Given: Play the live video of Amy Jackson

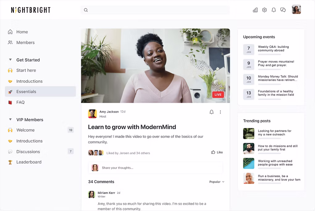Looking at the screenshot, I should pyautogui.click(x=155, y=66).
